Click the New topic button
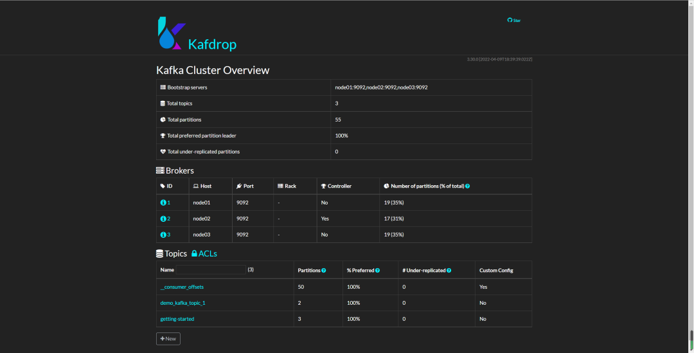694x353 pixels. pos(168,339)
